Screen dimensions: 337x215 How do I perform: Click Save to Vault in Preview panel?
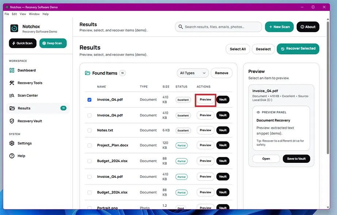pos(296,159)
